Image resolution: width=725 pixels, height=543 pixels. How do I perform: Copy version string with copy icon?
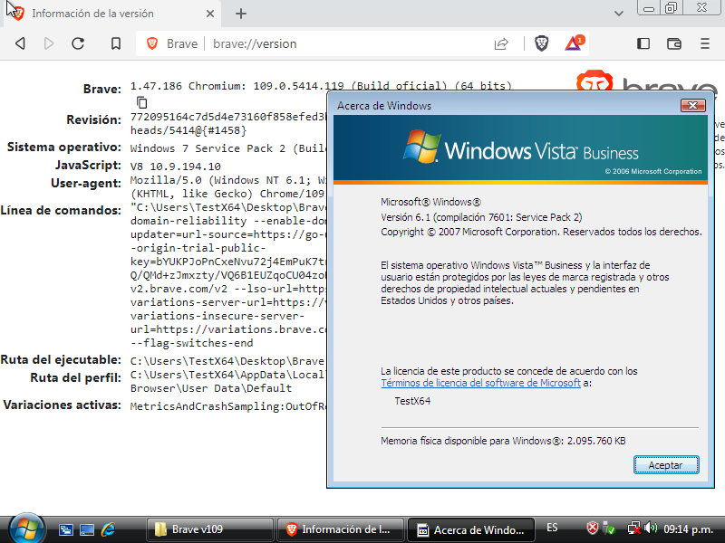point(142,102)
